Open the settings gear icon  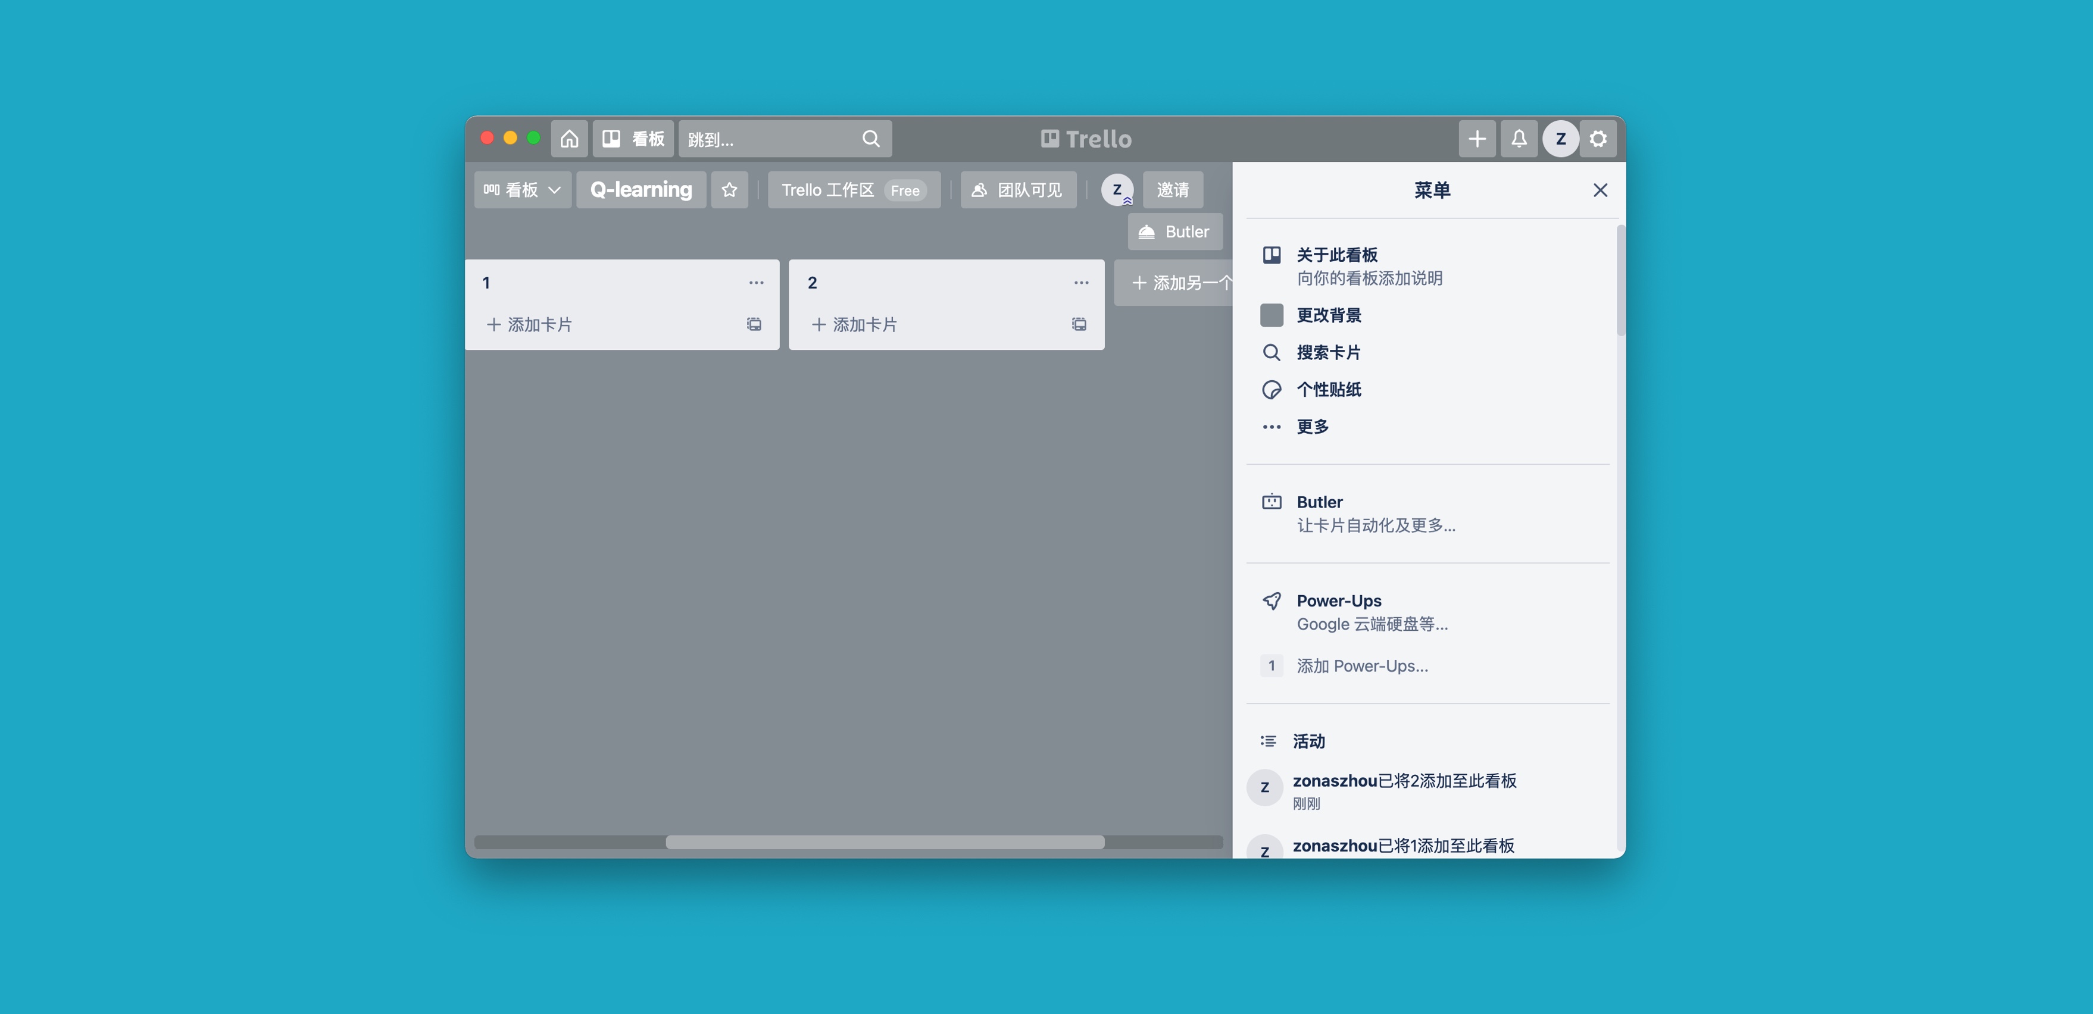[1598, 139]
